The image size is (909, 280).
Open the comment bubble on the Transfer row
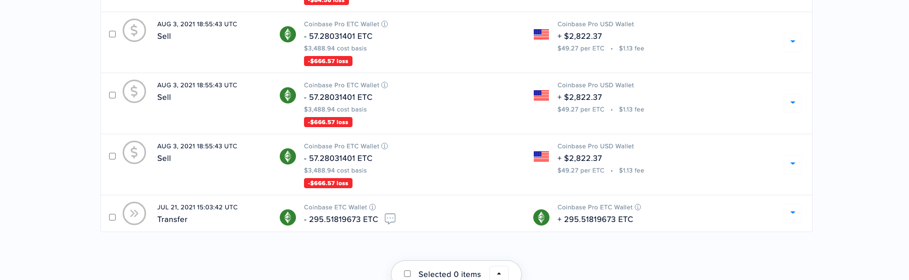[x=390, y=219]
